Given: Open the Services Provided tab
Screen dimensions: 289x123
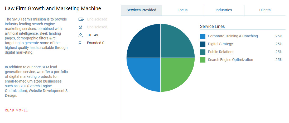Looking at the screenshot, I should click(x=141, y=10).
